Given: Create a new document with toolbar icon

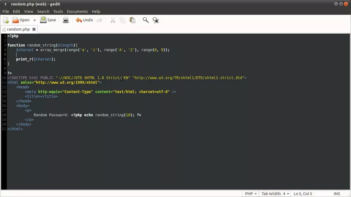Looking at the screenshot, I should tap(6, 20).
